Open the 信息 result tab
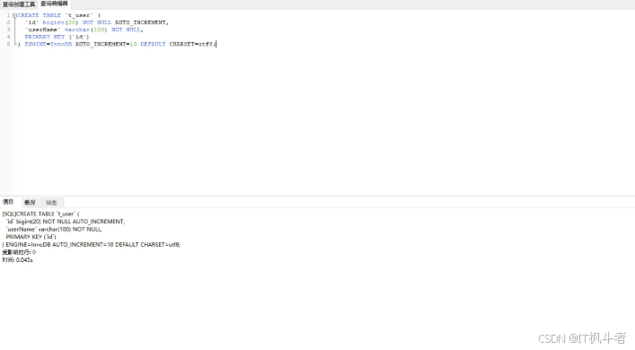635x350 pixels. pyautogui.click(x=8, y=202)
